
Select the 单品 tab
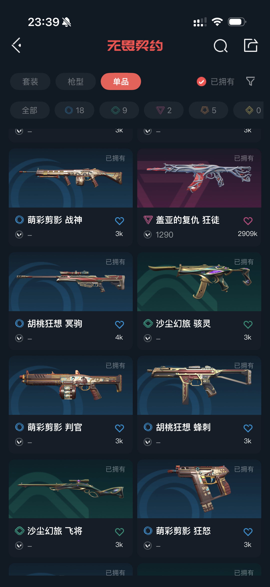121,81
